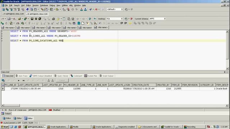The image size is (230, 129).
Task: Switch to the first Editor window tab
Action: click(7, 118)
